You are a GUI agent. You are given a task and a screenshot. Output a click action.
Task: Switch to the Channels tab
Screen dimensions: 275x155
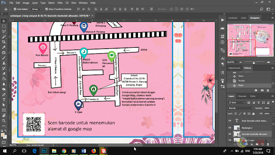[242, 96]
